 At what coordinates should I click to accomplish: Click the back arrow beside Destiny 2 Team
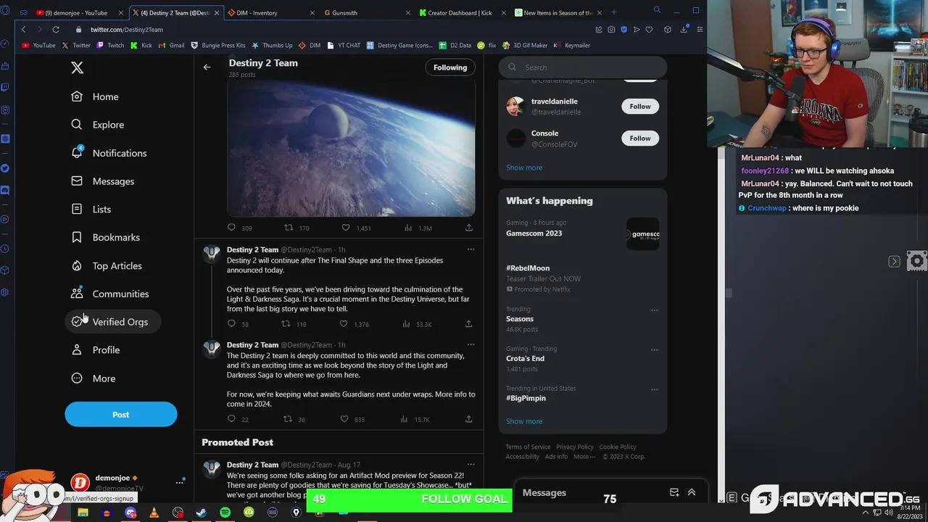point(207,67)
